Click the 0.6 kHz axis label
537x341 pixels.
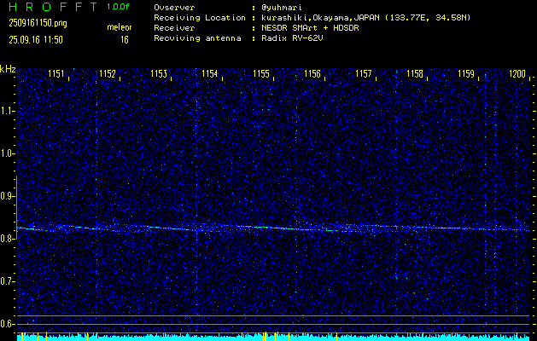[x=7, y=324]
